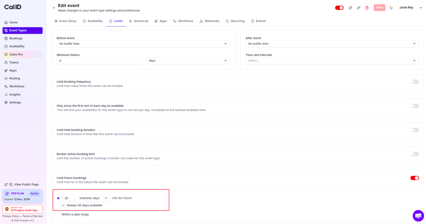Open Event Types in sidebar
The height and width of the screenshot is (224, 426).
tap(23, 30)
